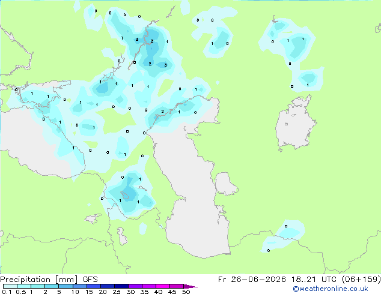This screenshot has height=294, width=381.
Task: Click the 'Precipitation [mm]' title text
Action: [39, 280]
